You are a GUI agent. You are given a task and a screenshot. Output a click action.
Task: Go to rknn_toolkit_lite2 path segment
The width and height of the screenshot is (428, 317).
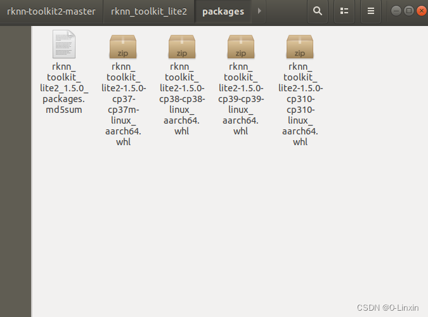(x=149, y=11)
